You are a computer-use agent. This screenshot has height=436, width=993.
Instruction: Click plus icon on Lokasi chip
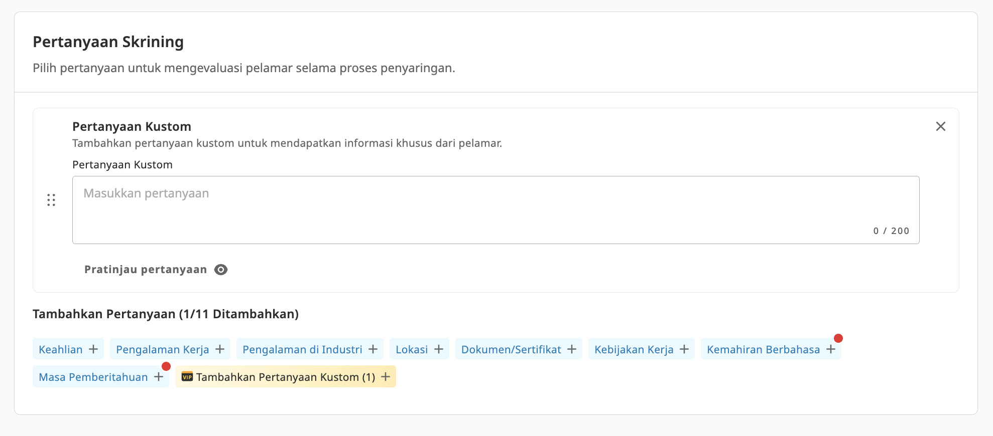(x=439, y=349)
